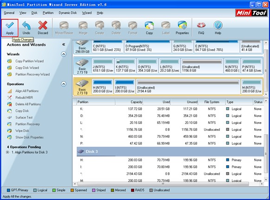Collapse the Actions and Wizards panel

[x=64, y=45]
